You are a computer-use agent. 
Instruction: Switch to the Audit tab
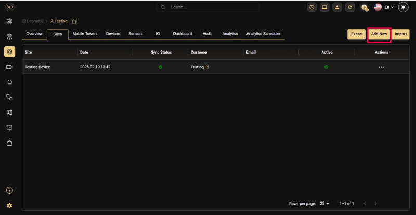[x=207, y=34]
